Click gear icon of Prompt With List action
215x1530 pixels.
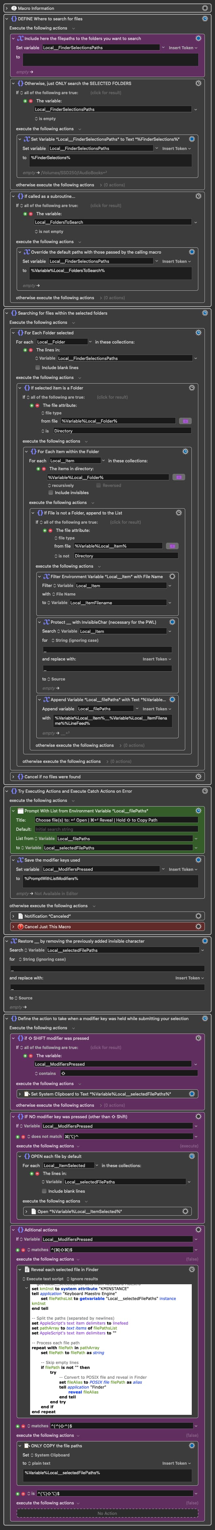coord(198,810)
